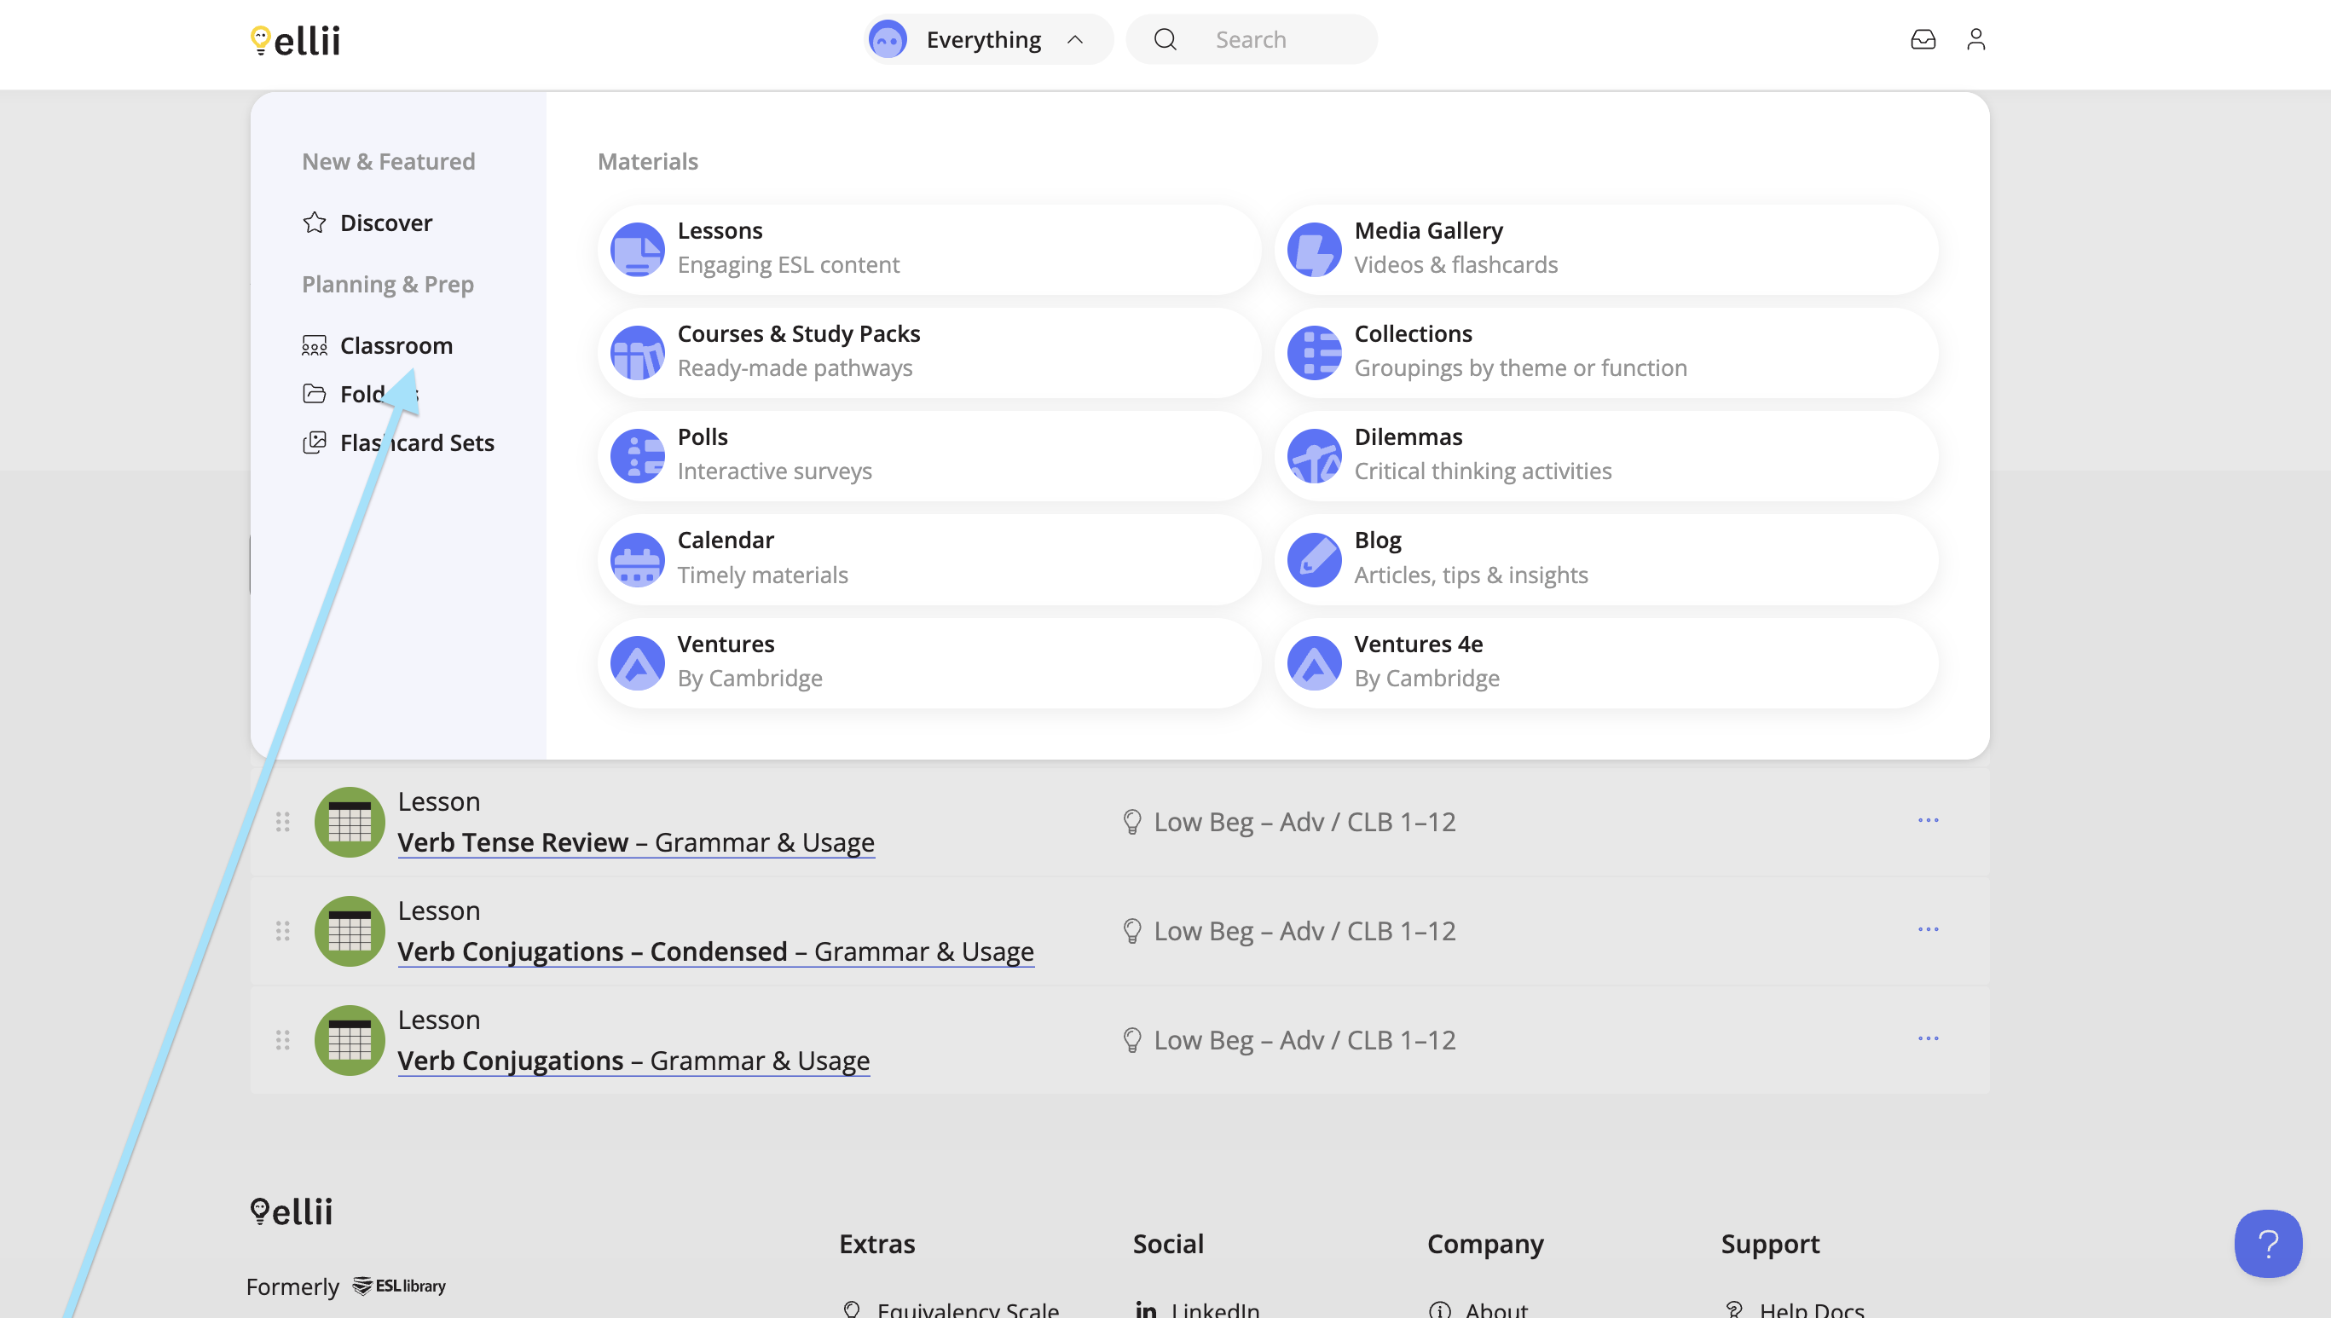2331x1318 pixels.
Task: Click the Media Gallery icon
Action: (1315, 249)
